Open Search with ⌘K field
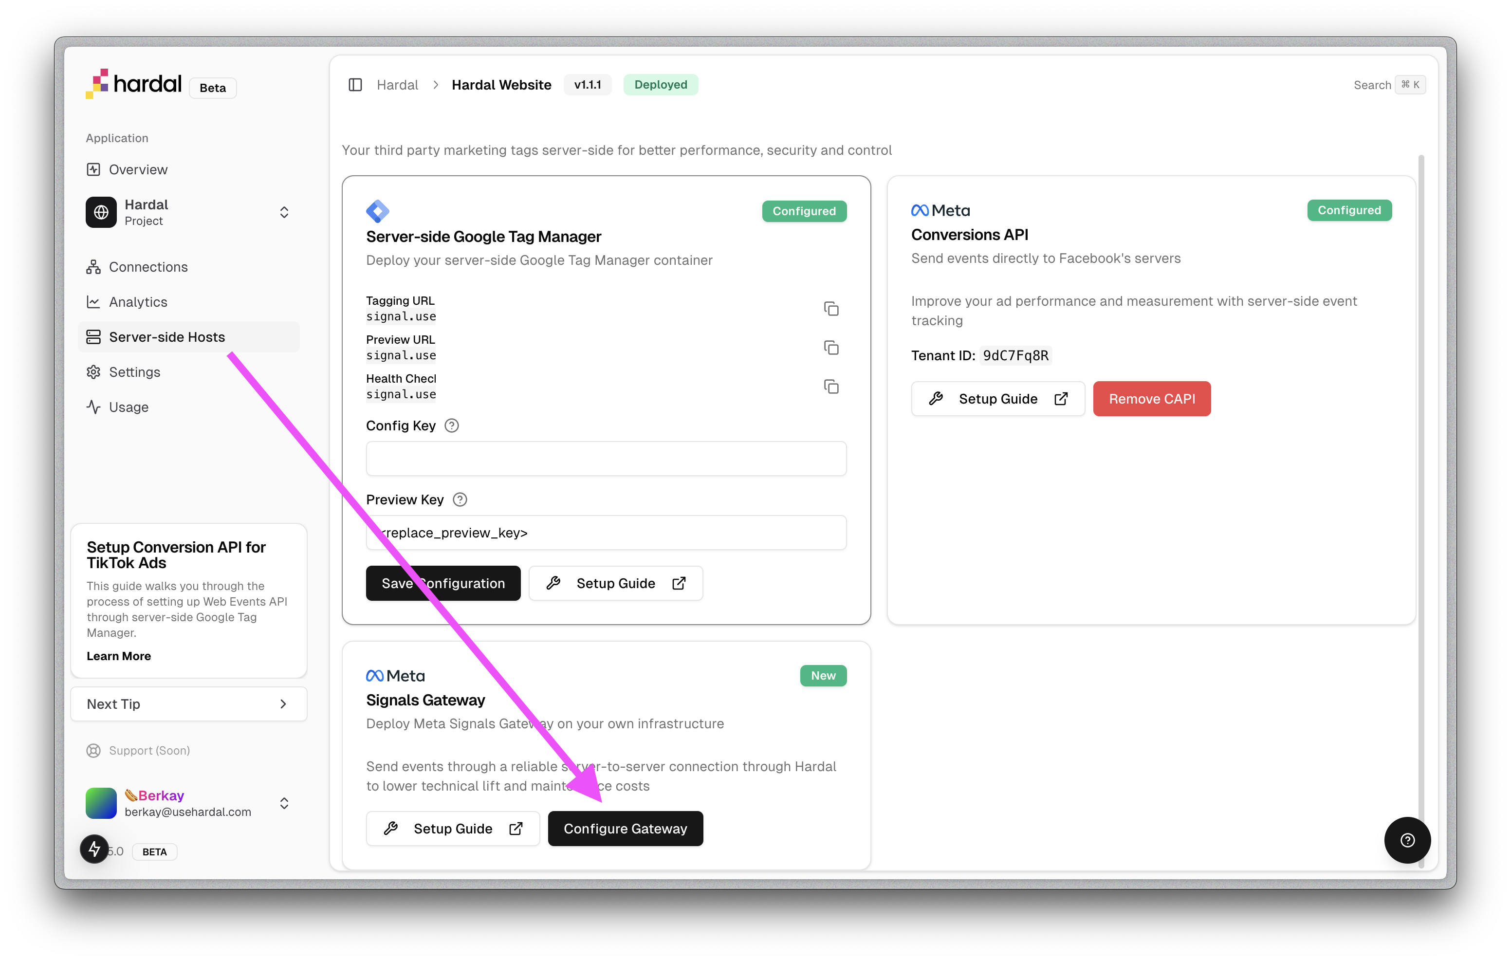Screen dimensions: 1511x961 [1389, 85]
